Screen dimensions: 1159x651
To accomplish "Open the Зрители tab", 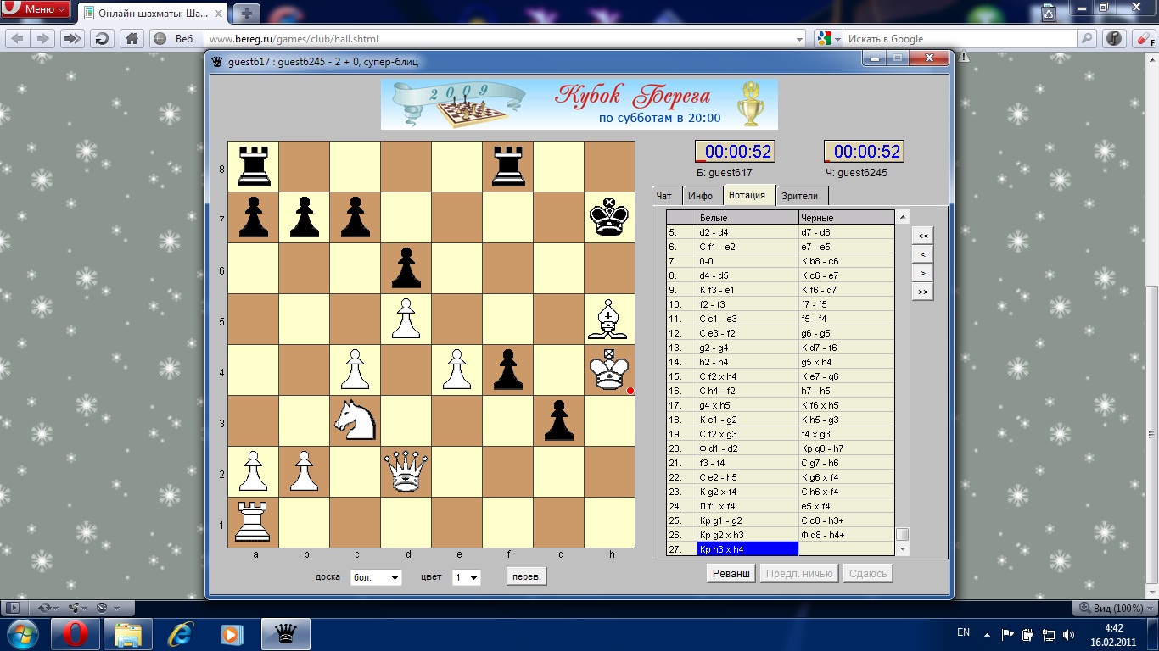I will (799, 196).
